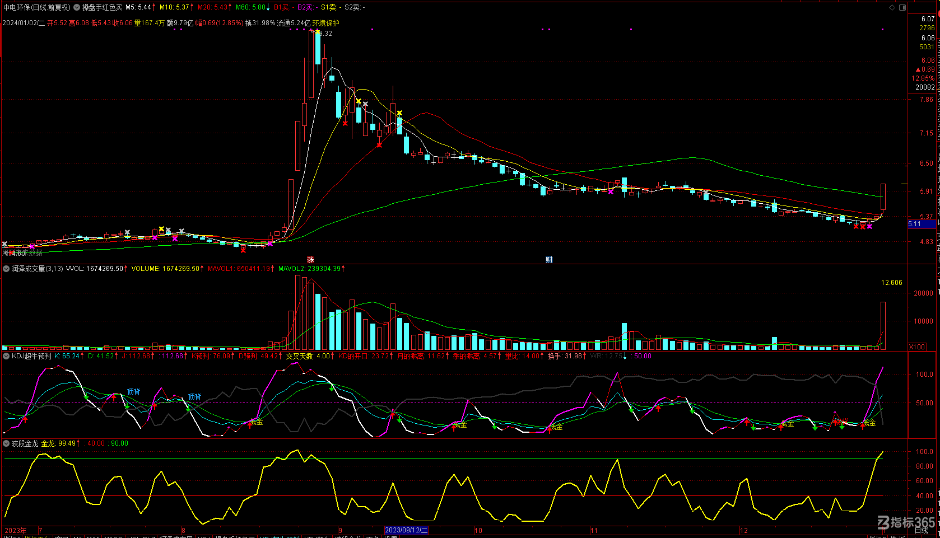Collapse the 波段金龙 indicator panel toggle
Image resolution: width=940 pixels, height=538 pixels.
(x=6, y=443)
